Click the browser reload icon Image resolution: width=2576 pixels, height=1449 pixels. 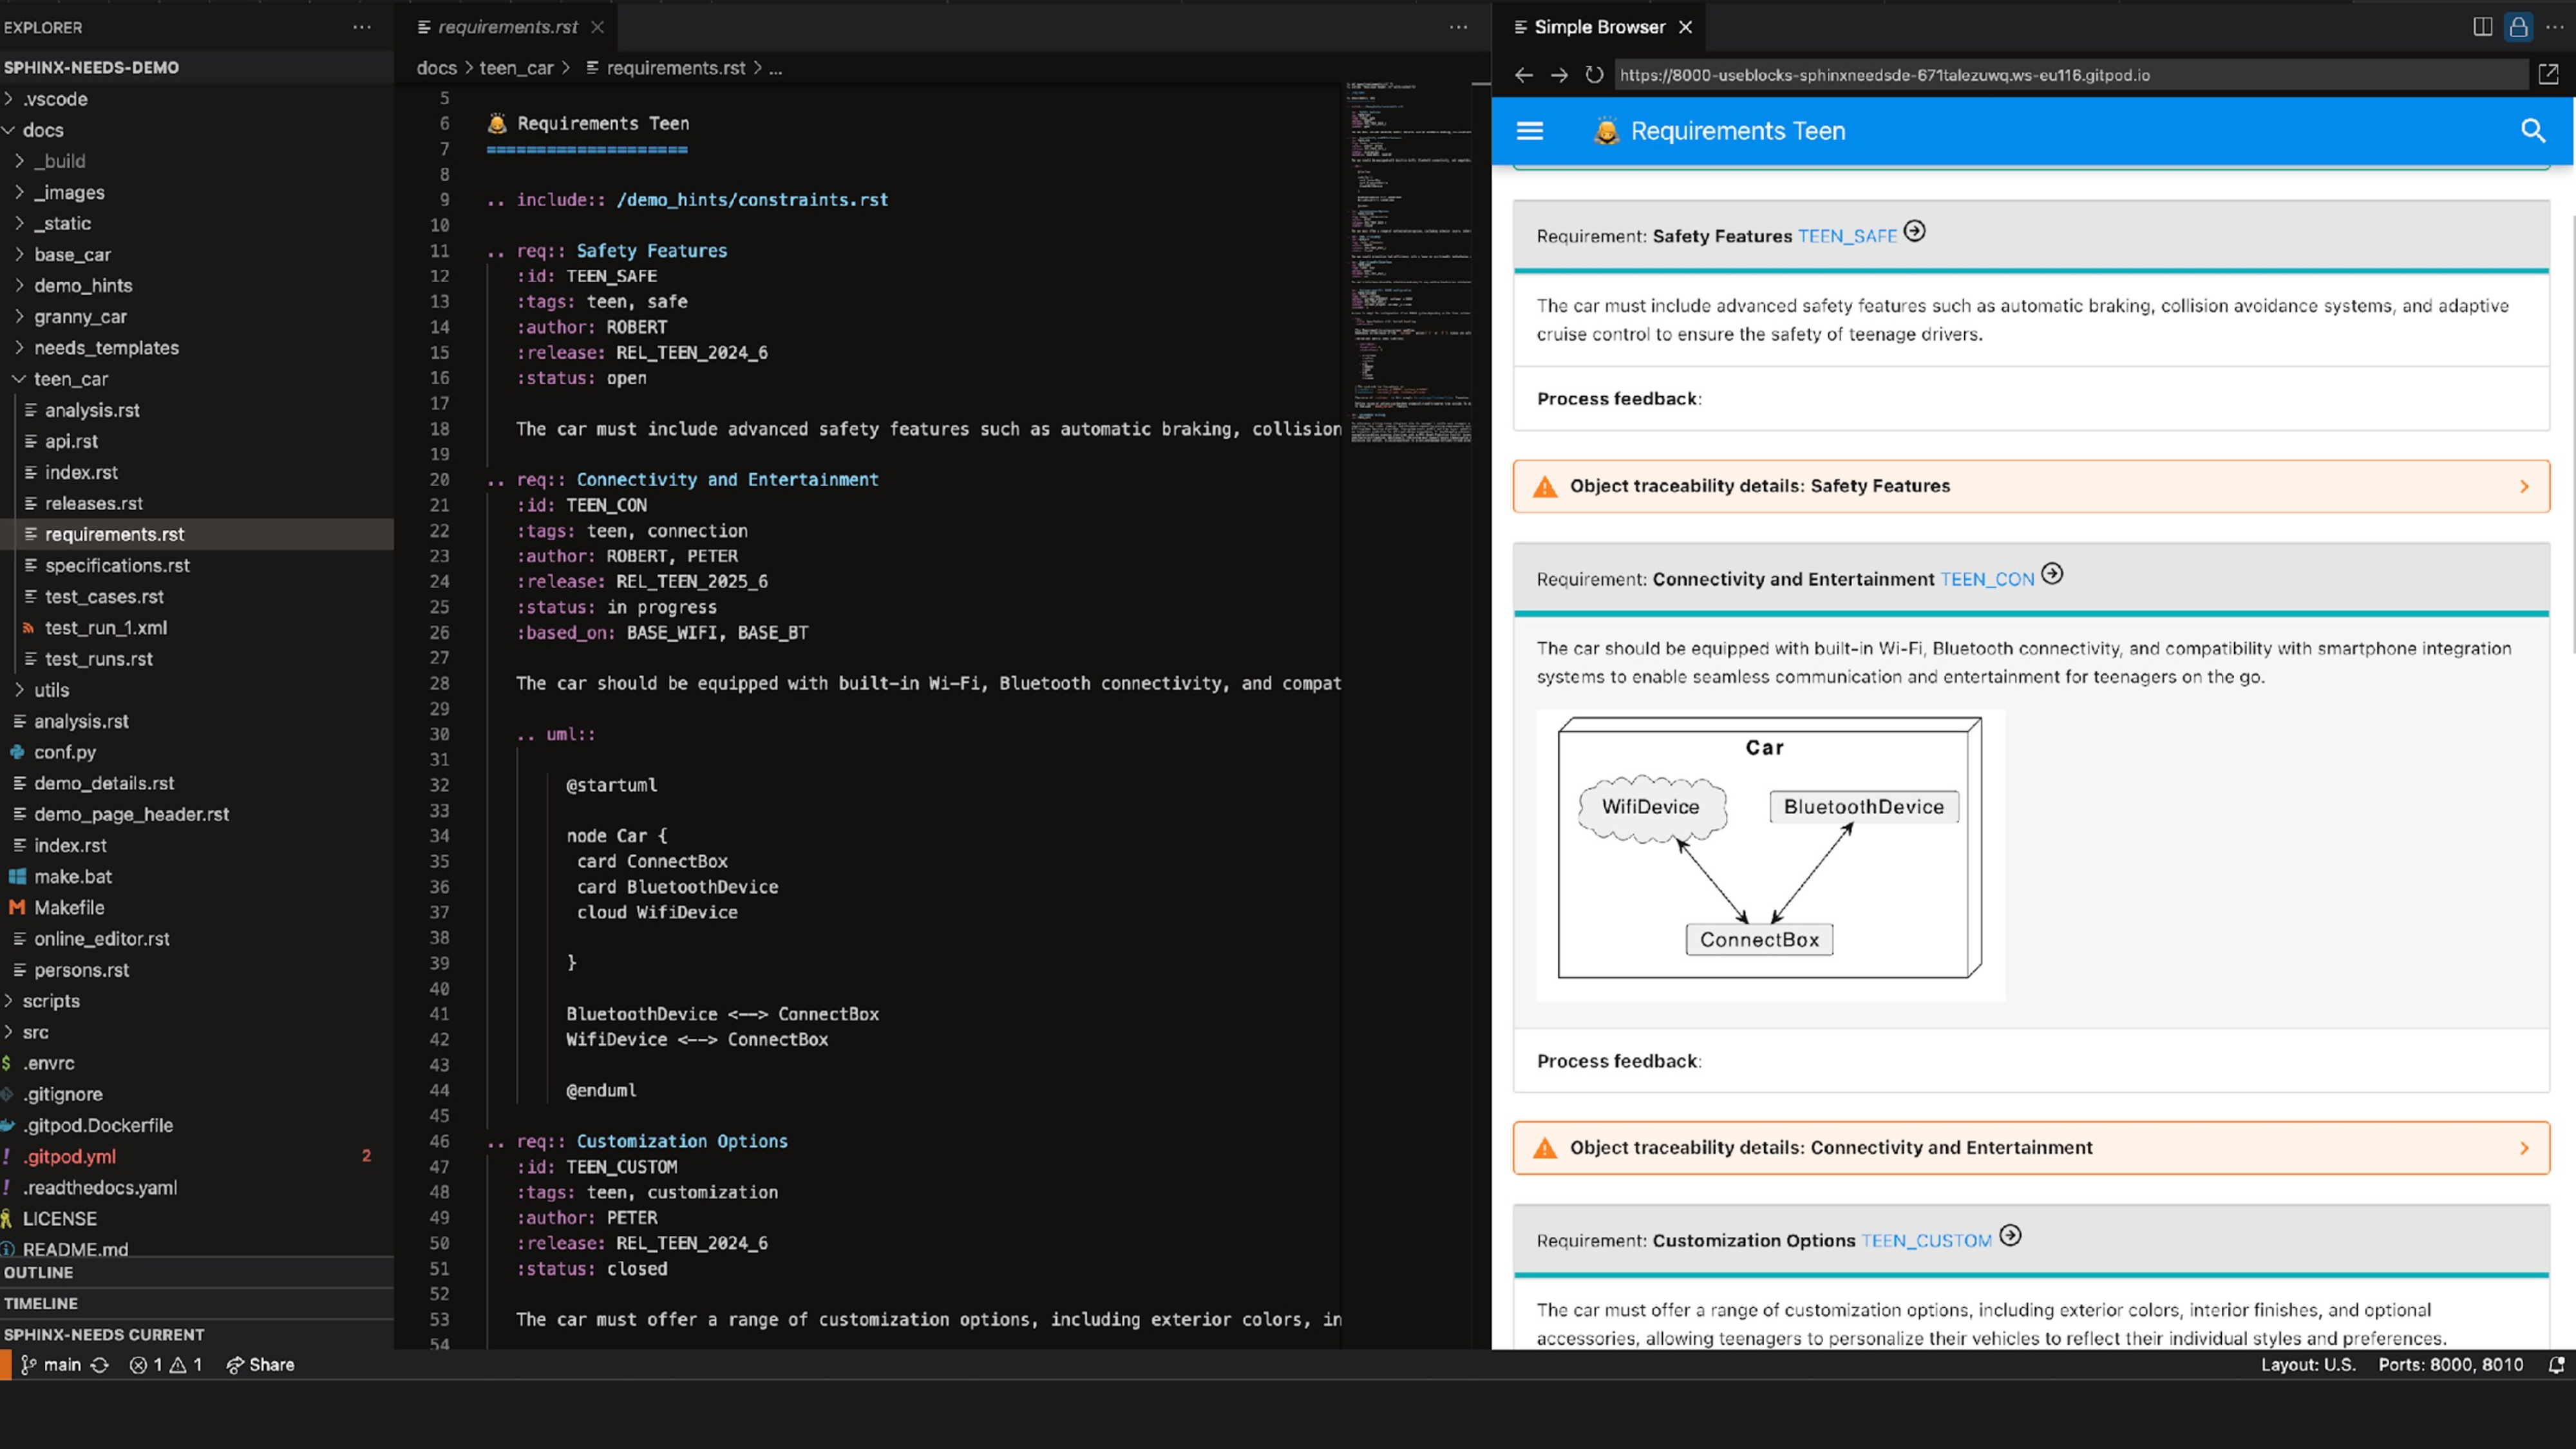click(x=1594, y=75)
